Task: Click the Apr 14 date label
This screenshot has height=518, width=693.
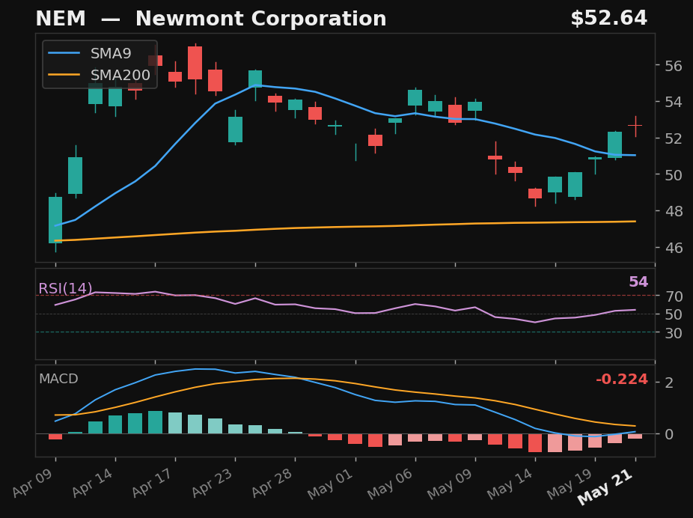Action: coord(92,483)
